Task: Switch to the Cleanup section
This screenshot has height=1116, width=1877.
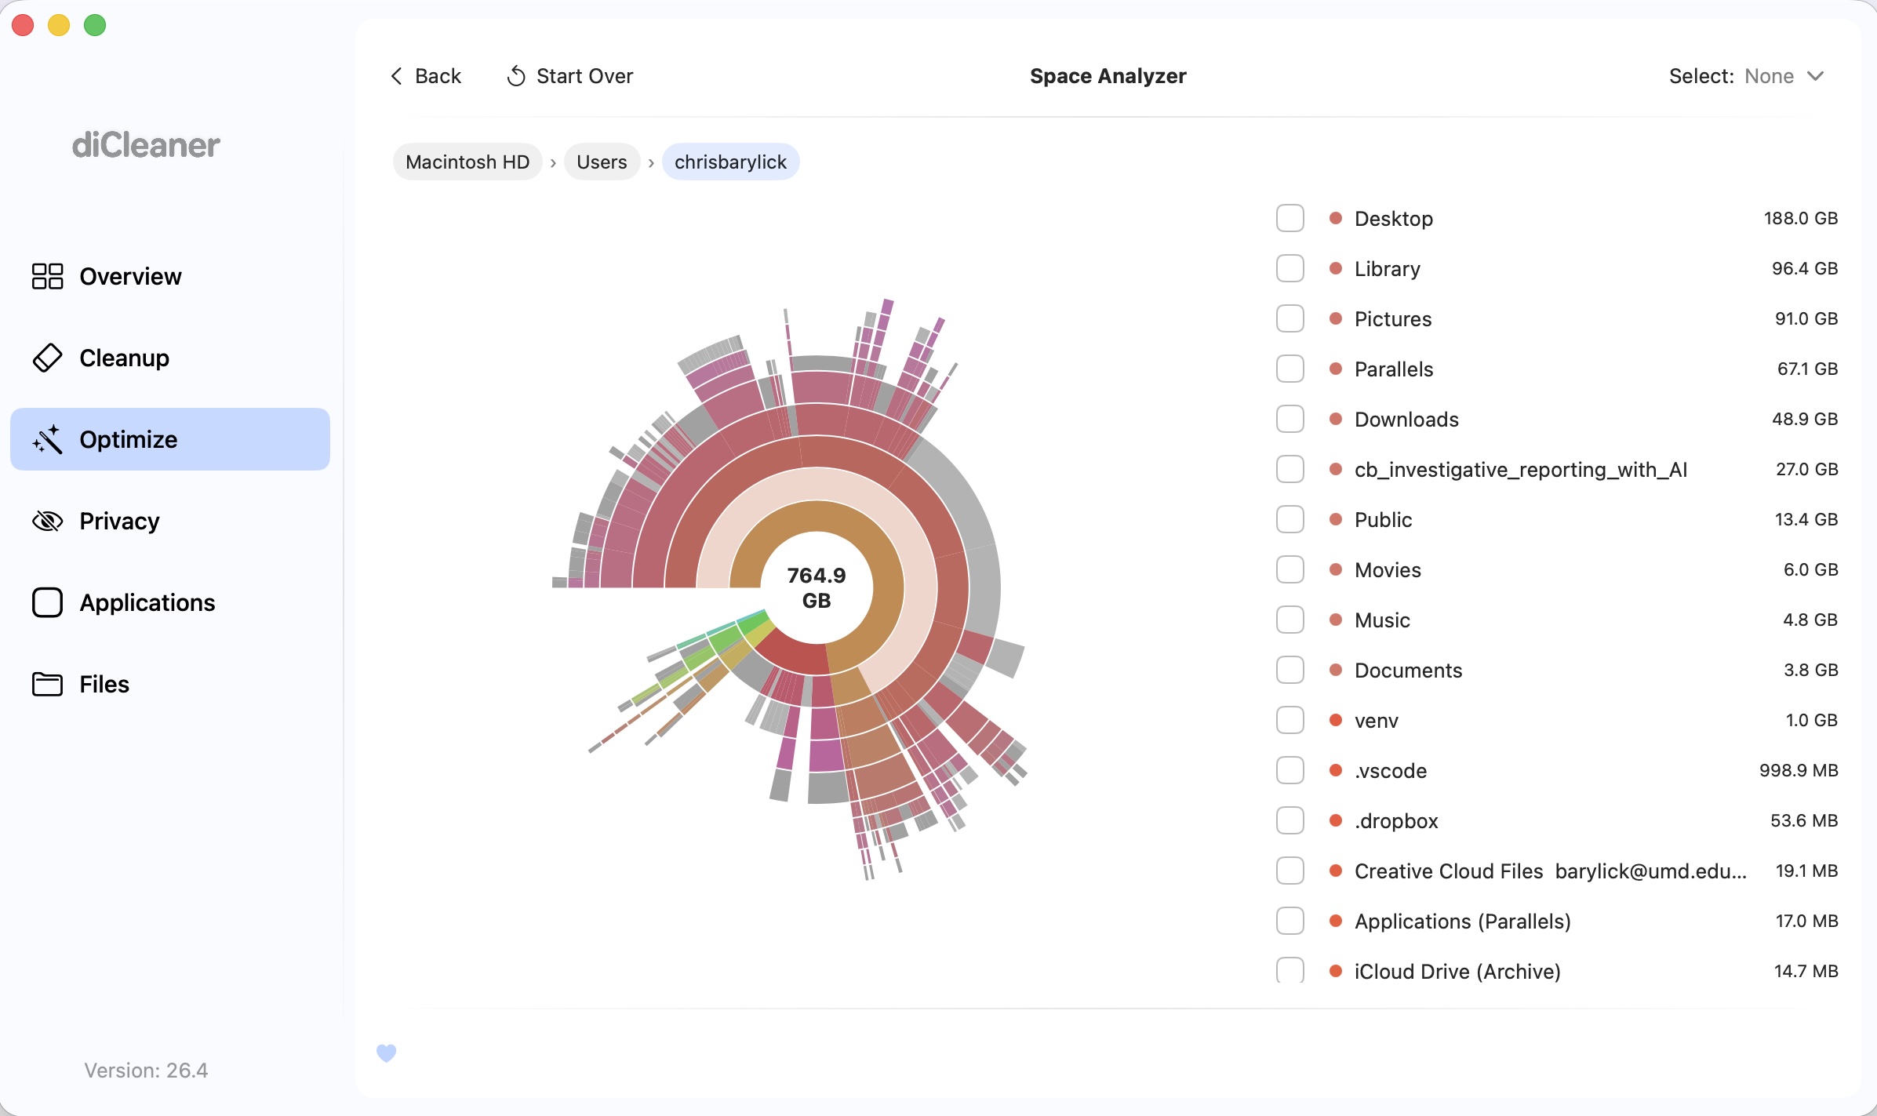Action: pos(170,358)
